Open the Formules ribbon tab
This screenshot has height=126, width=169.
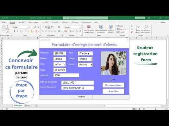click(45, 22)
